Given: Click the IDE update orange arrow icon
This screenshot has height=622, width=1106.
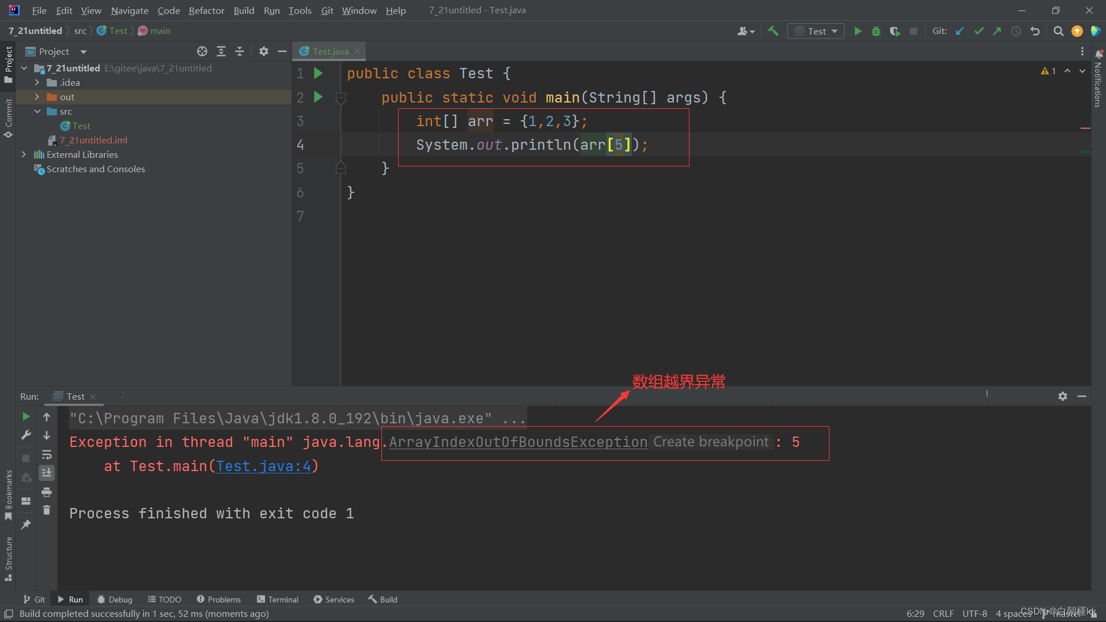Looking at the screenshot, I should click(1077, 31).
